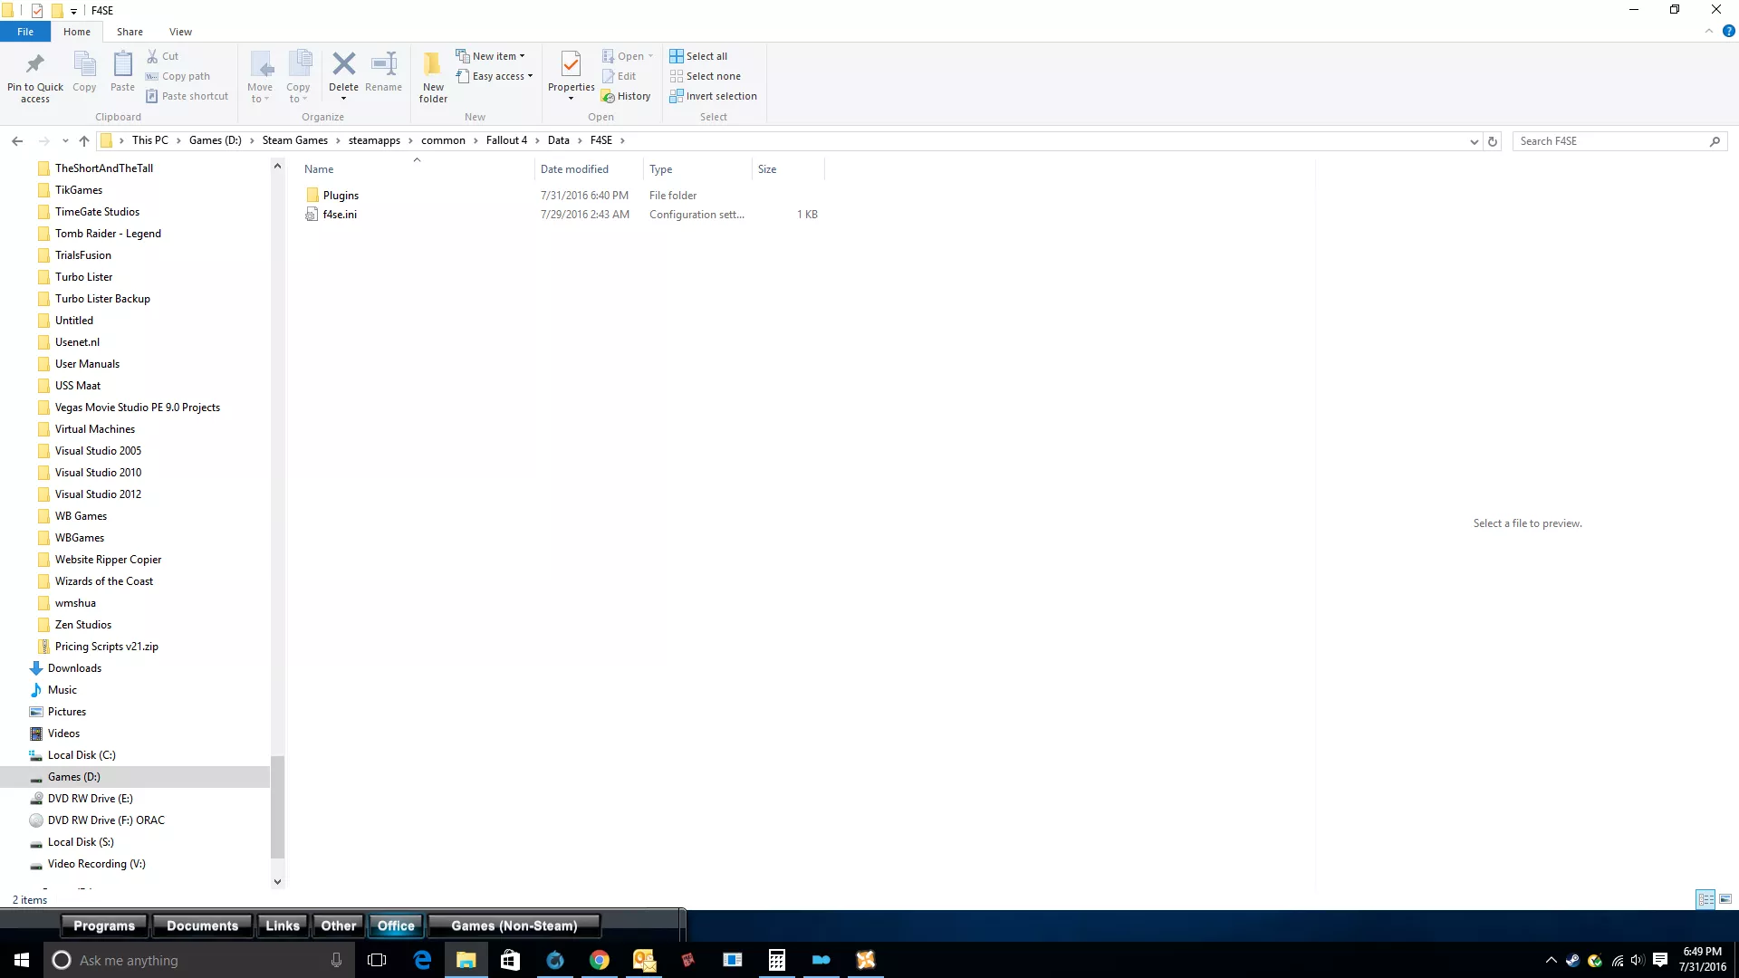Switch to large thumbnails view icon
This screenshot has height=978, width=1739.
[1725, 899]
